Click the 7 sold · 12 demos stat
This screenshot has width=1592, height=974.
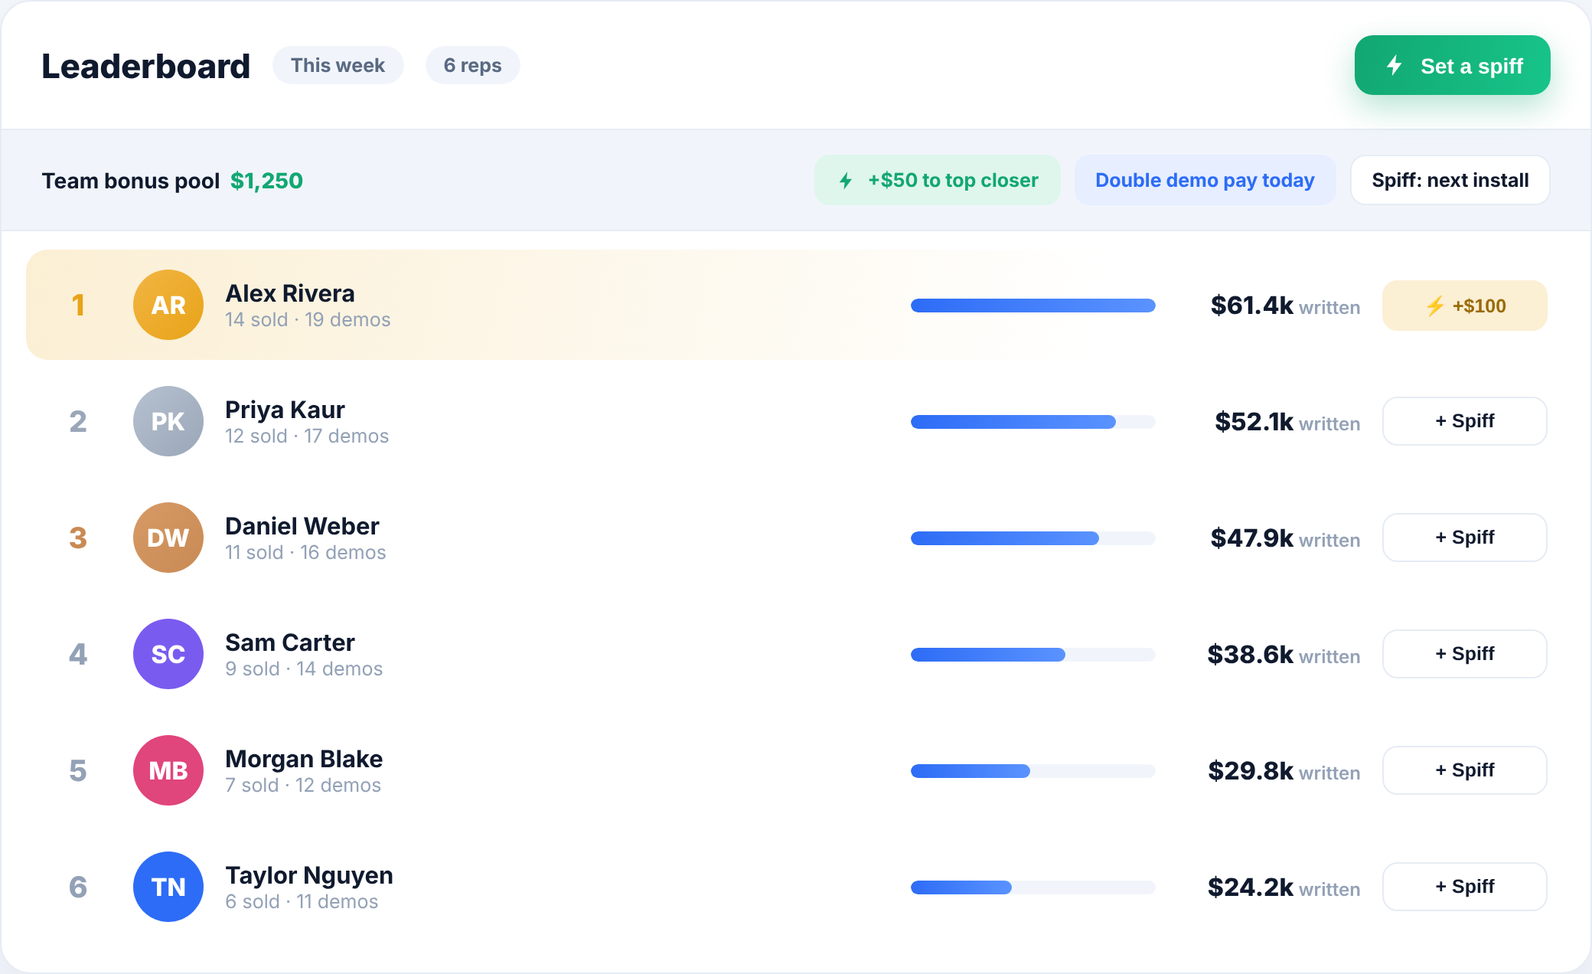coord(303,785)
